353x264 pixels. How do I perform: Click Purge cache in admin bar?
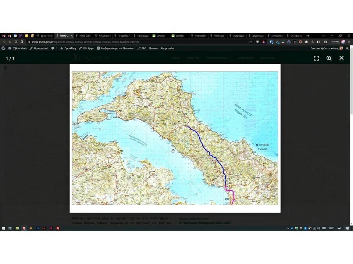(168, 48)
